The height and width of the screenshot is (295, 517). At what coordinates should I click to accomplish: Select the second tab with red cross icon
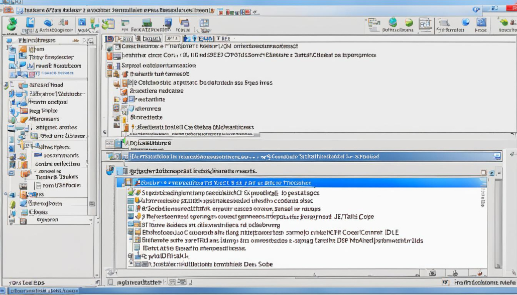123,39
